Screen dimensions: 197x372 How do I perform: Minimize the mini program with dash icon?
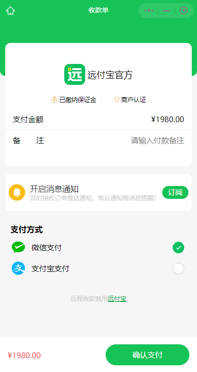(166, 10)
